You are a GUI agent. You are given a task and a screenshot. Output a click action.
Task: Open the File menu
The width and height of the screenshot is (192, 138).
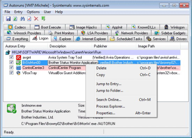7,12
